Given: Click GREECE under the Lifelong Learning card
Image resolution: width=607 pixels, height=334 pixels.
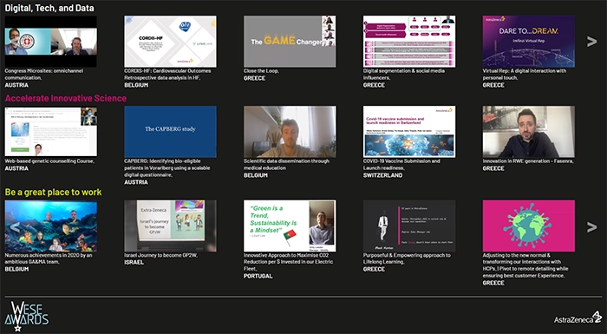Looking at the screenshot, I should (x=374, y=269).
